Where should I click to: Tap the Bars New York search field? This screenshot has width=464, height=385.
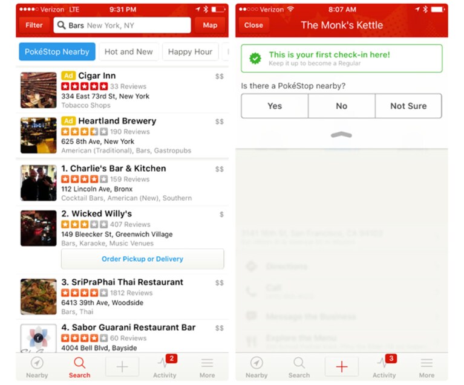tap(122, 25)
